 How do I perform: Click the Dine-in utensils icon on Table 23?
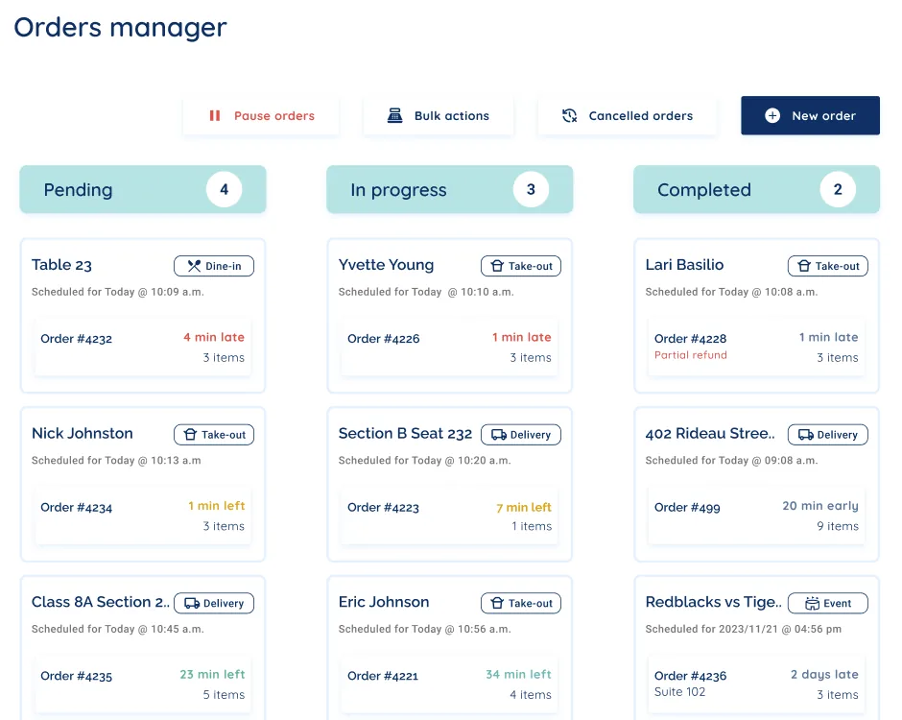click(x=195, y=266)
